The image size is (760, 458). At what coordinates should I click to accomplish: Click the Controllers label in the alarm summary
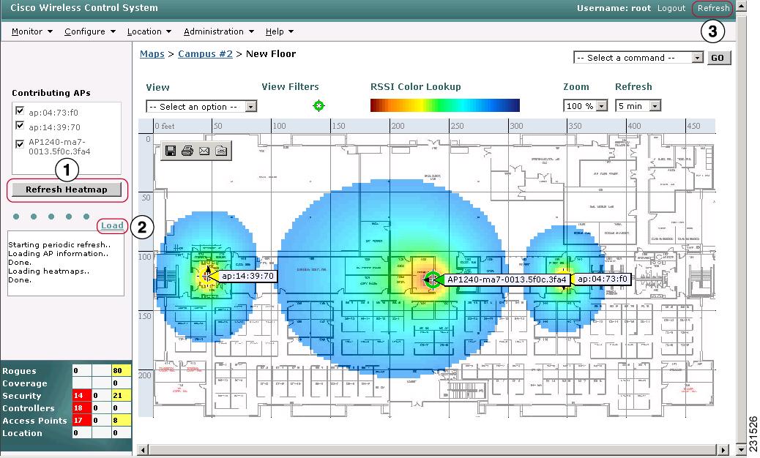(29, 408)
